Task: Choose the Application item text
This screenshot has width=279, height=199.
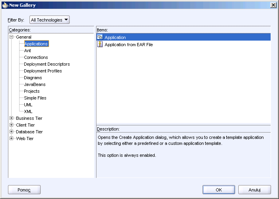Action: pos(115,37)
